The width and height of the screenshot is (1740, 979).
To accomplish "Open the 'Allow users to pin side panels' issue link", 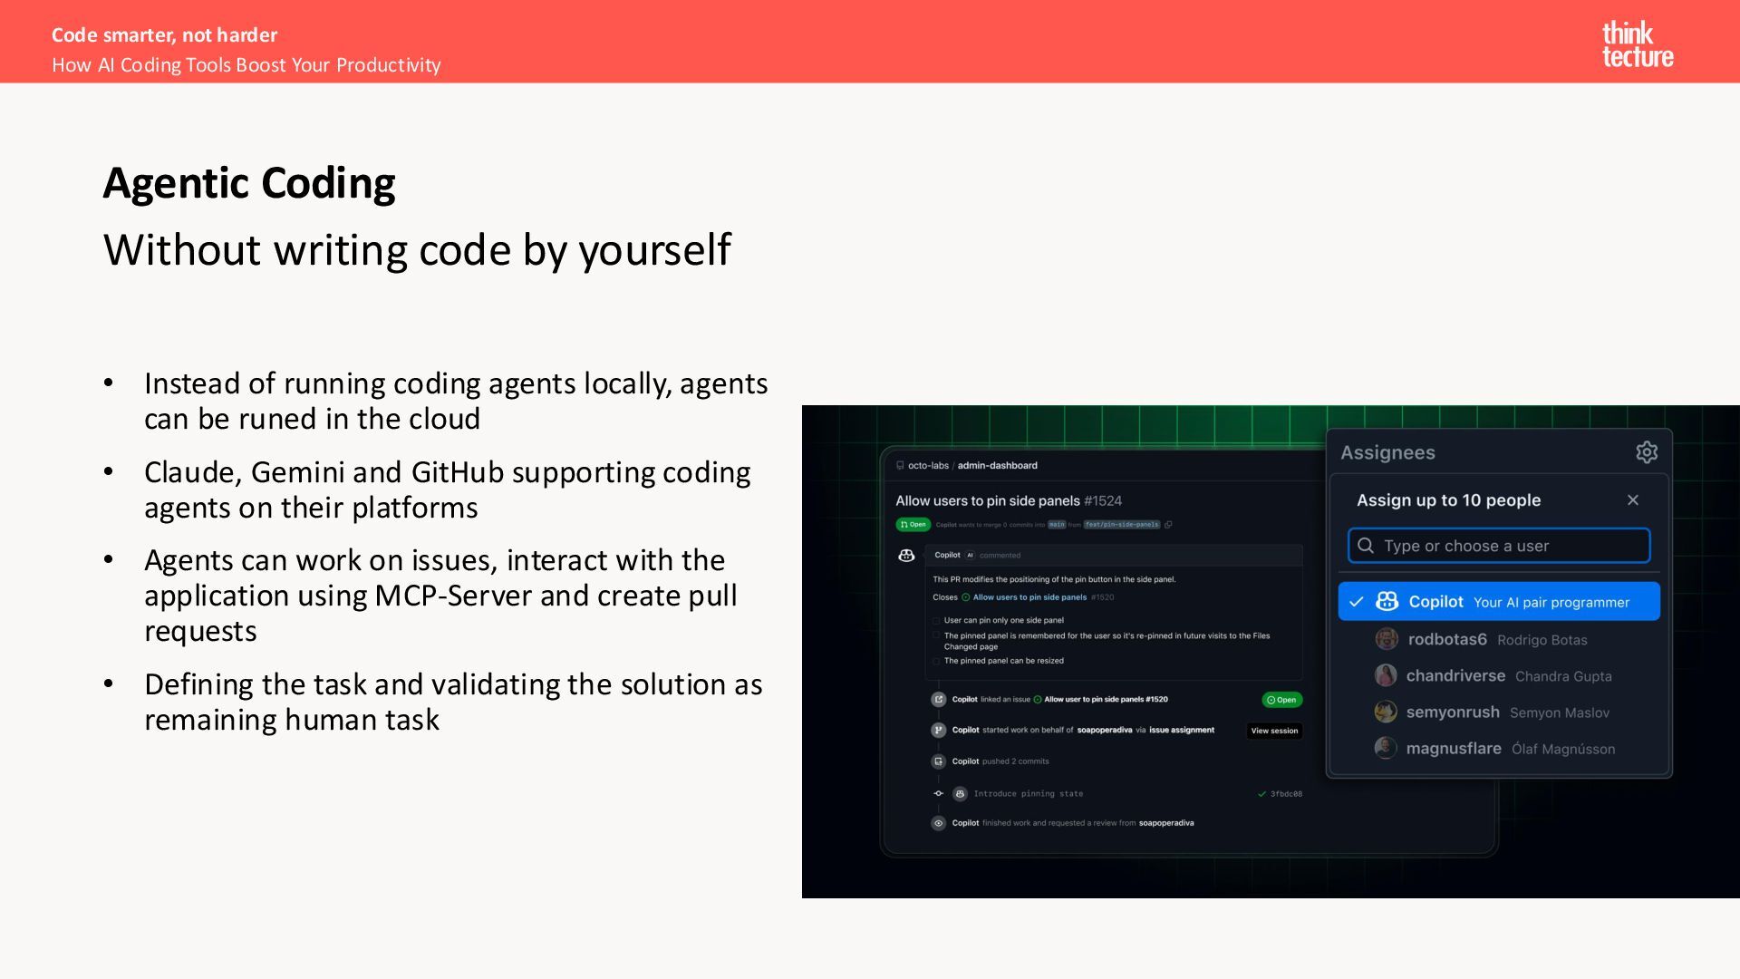I will click(x=1029, y=597).
